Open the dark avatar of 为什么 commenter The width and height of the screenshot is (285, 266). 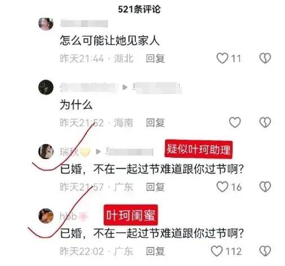pyautogui.click(x=46, y=87)
